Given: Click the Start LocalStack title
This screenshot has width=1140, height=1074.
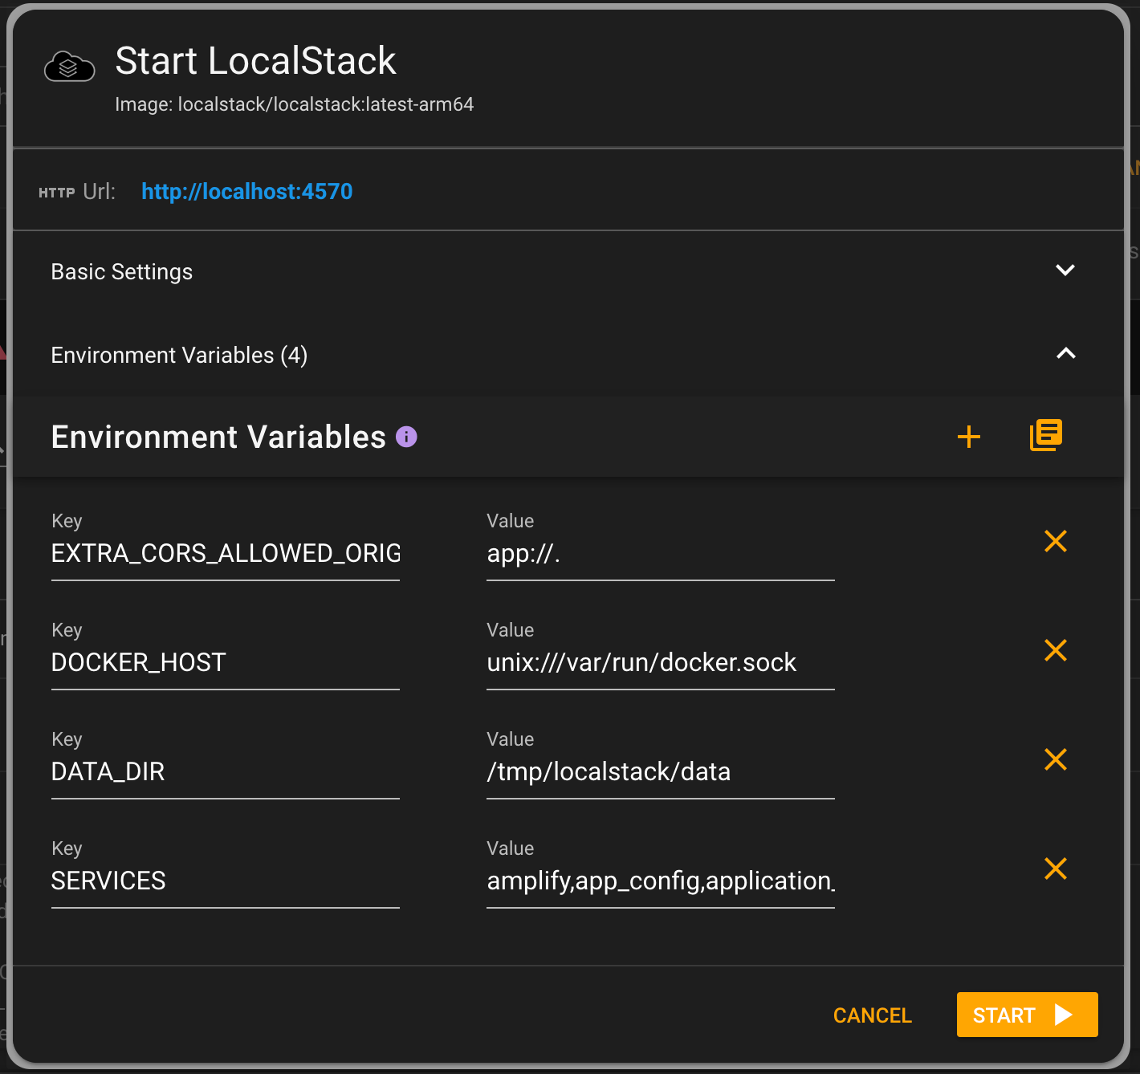Looking at the screenshot, I should pos(255,61).
